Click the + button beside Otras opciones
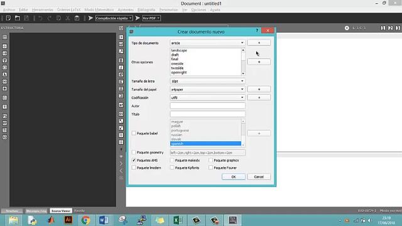This screenshot has width=402, height=226. point(259,62)
